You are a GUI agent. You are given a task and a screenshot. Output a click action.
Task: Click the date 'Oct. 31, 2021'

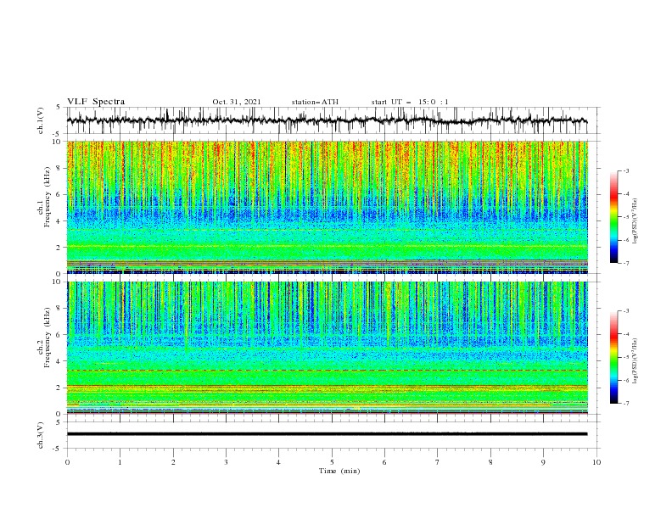pos(237,102)
